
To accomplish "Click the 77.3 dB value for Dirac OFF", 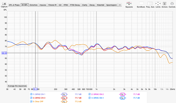I will click(78, 101).
